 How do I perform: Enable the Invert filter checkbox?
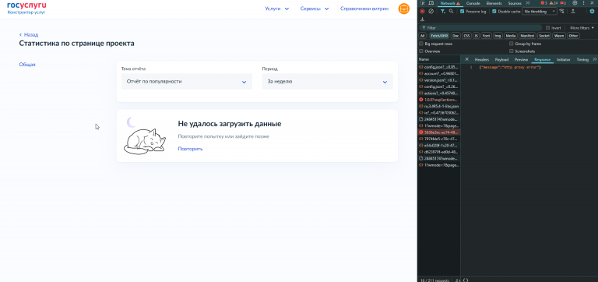coord(548,28)
